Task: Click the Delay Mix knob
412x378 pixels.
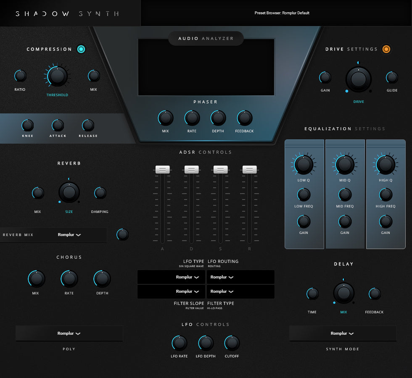Action: pos(344,293)
